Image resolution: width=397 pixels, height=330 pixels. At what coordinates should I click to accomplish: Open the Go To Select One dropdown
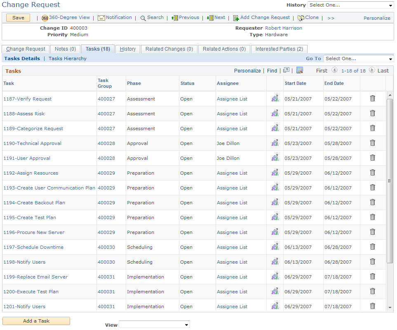click(x=358, y=59)
